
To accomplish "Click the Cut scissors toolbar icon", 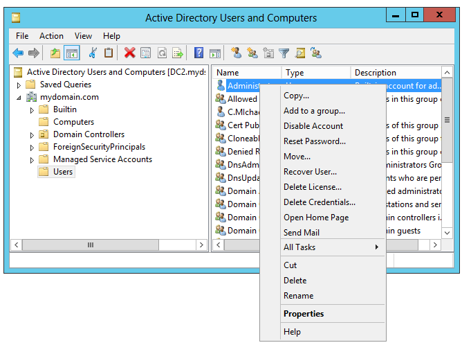I will [x=92, y=53].
